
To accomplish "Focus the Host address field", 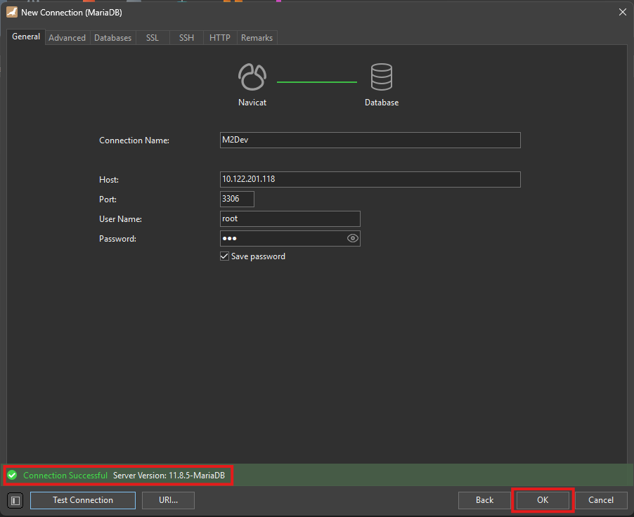I will 370,179.
